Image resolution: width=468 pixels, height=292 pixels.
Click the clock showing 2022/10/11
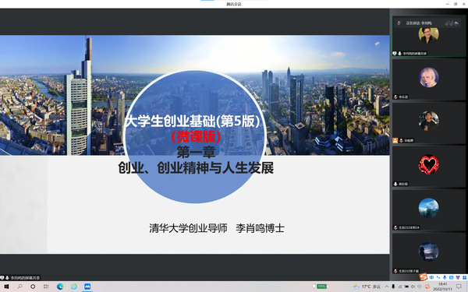click(442, 287)
